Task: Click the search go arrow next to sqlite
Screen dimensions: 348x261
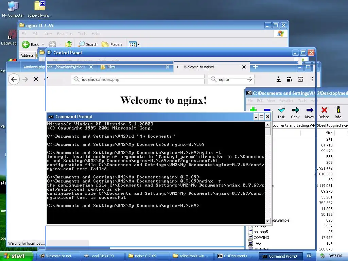Action: [249, 79]
